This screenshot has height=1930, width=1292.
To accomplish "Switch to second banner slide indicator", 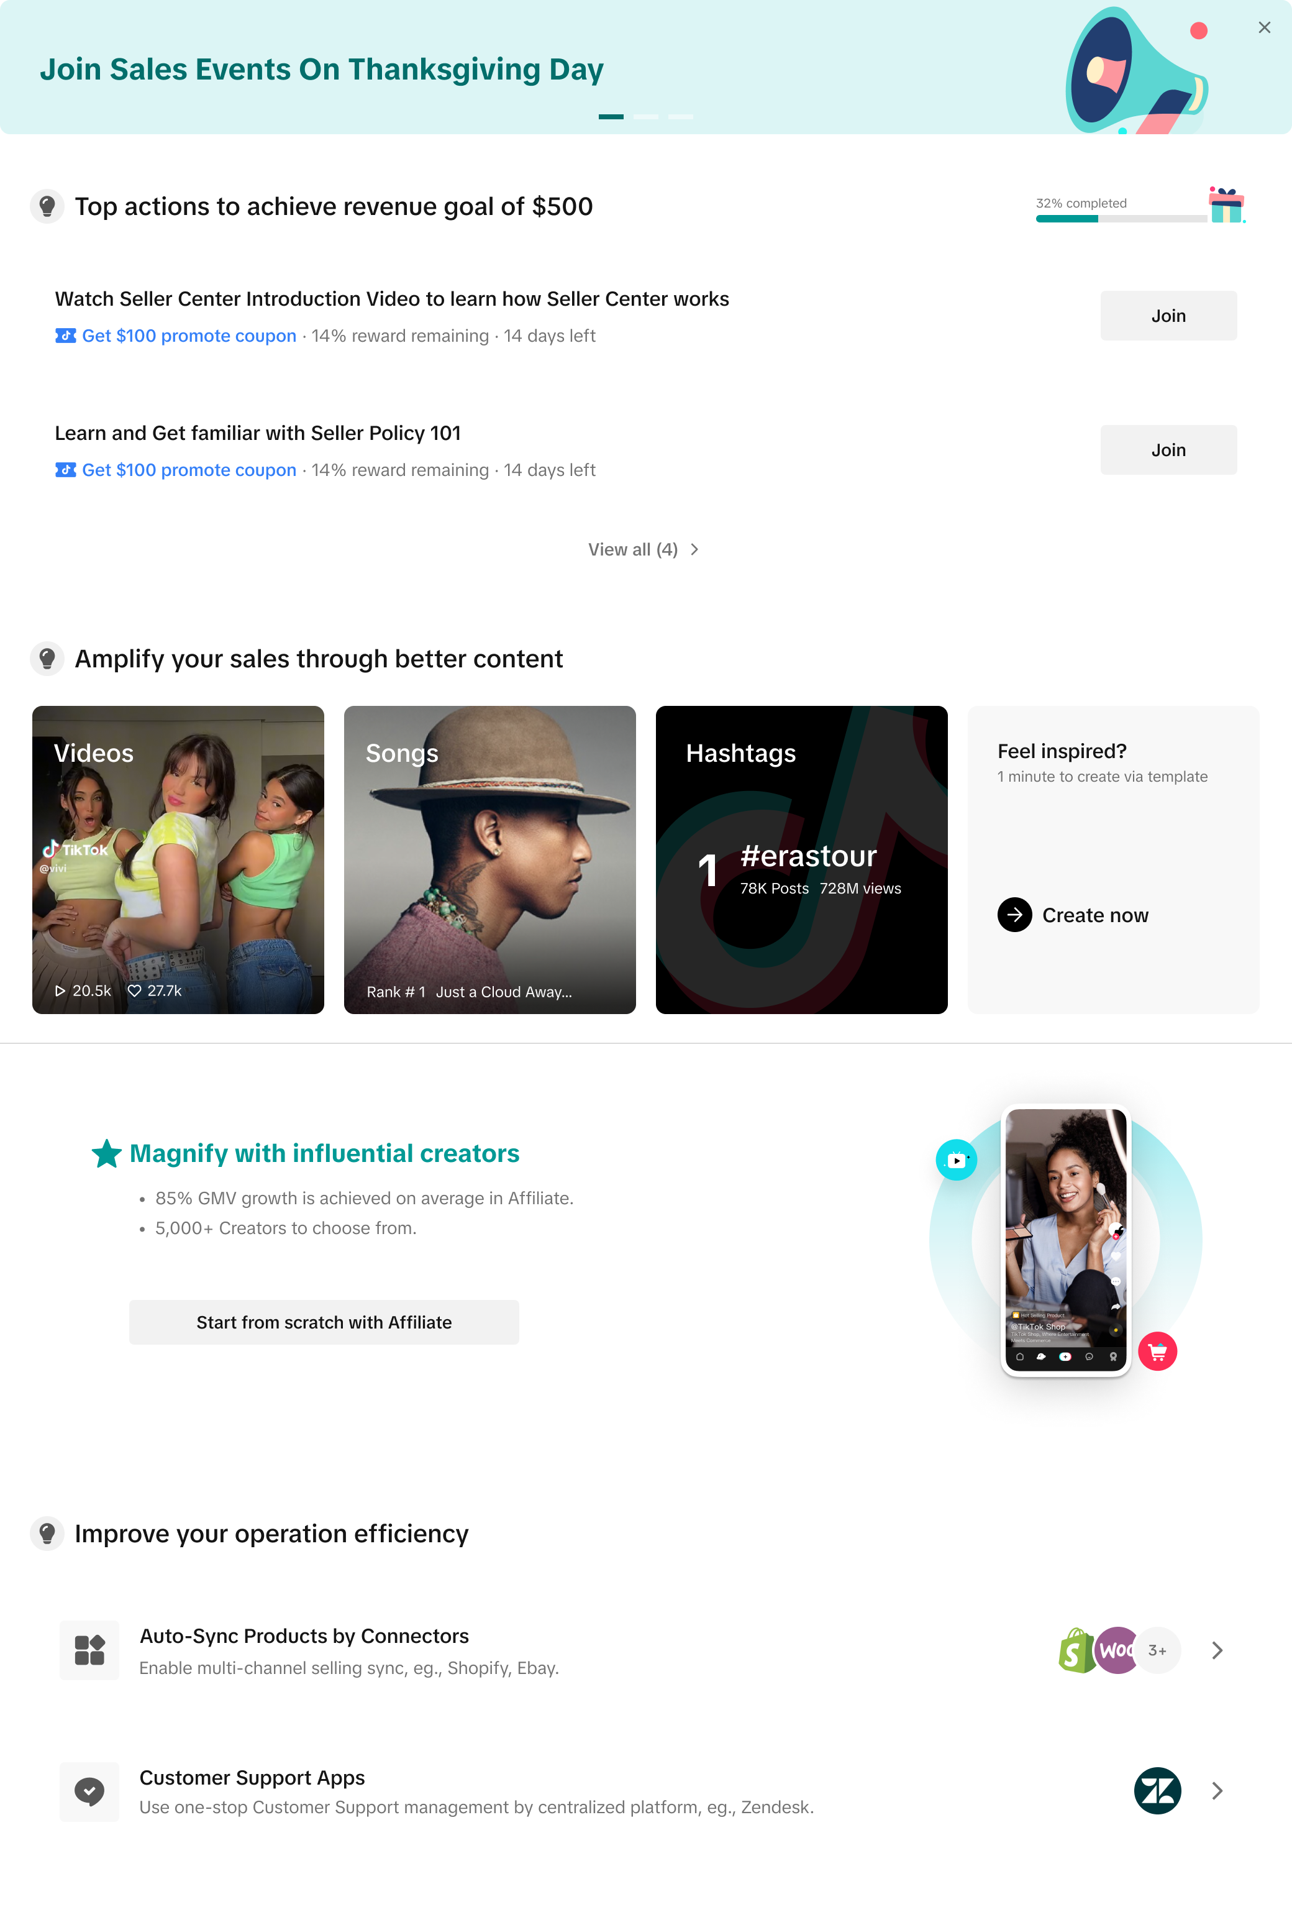I will [646, 117].
